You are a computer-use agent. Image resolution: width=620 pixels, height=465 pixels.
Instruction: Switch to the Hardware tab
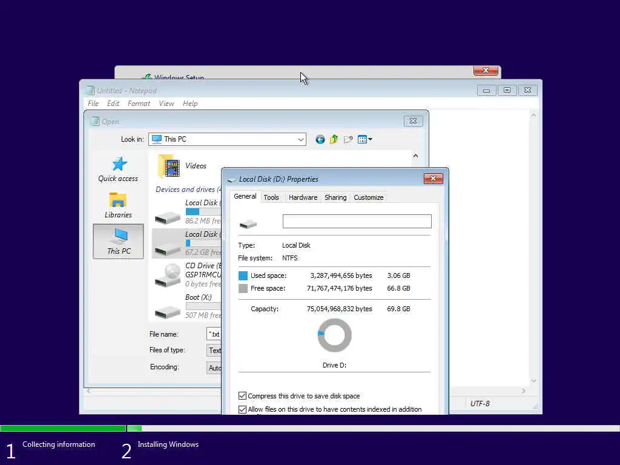tap(303, 197)
